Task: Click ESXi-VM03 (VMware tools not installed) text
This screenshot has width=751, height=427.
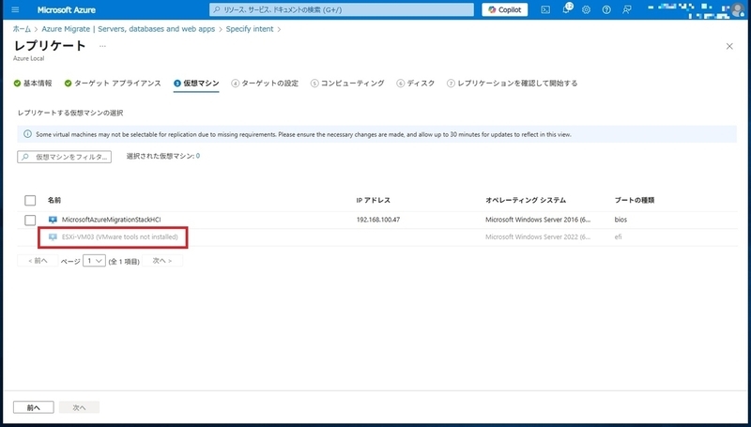Action: [x=120, y=236]
